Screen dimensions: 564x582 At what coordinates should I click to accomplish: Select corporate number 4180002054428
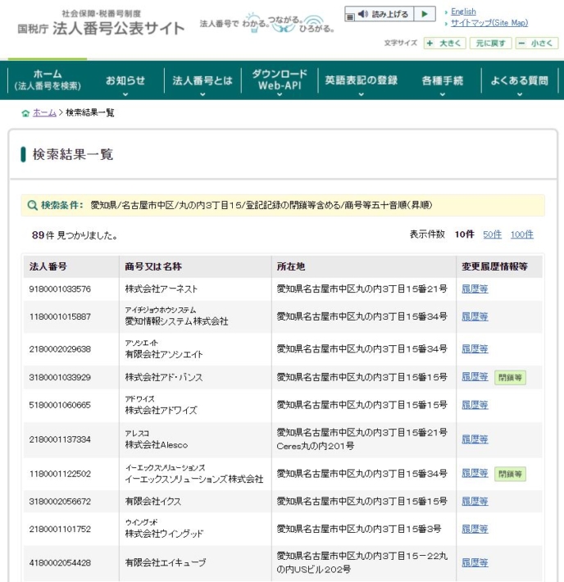point(60,563)
